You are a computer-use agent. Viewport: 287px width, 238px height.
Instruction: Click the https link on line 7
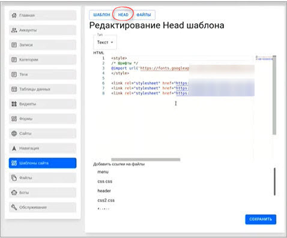point(182,88)
